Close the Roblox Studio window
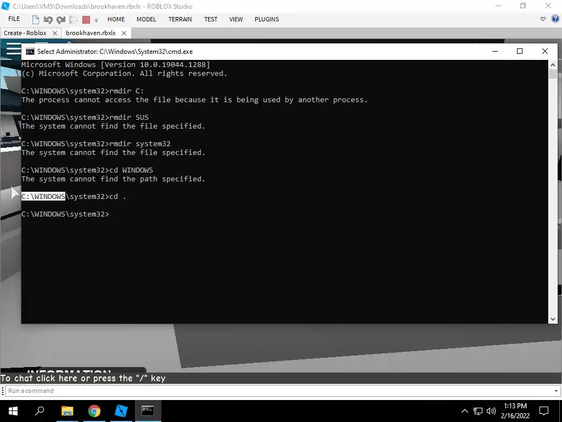 point(548,6)
